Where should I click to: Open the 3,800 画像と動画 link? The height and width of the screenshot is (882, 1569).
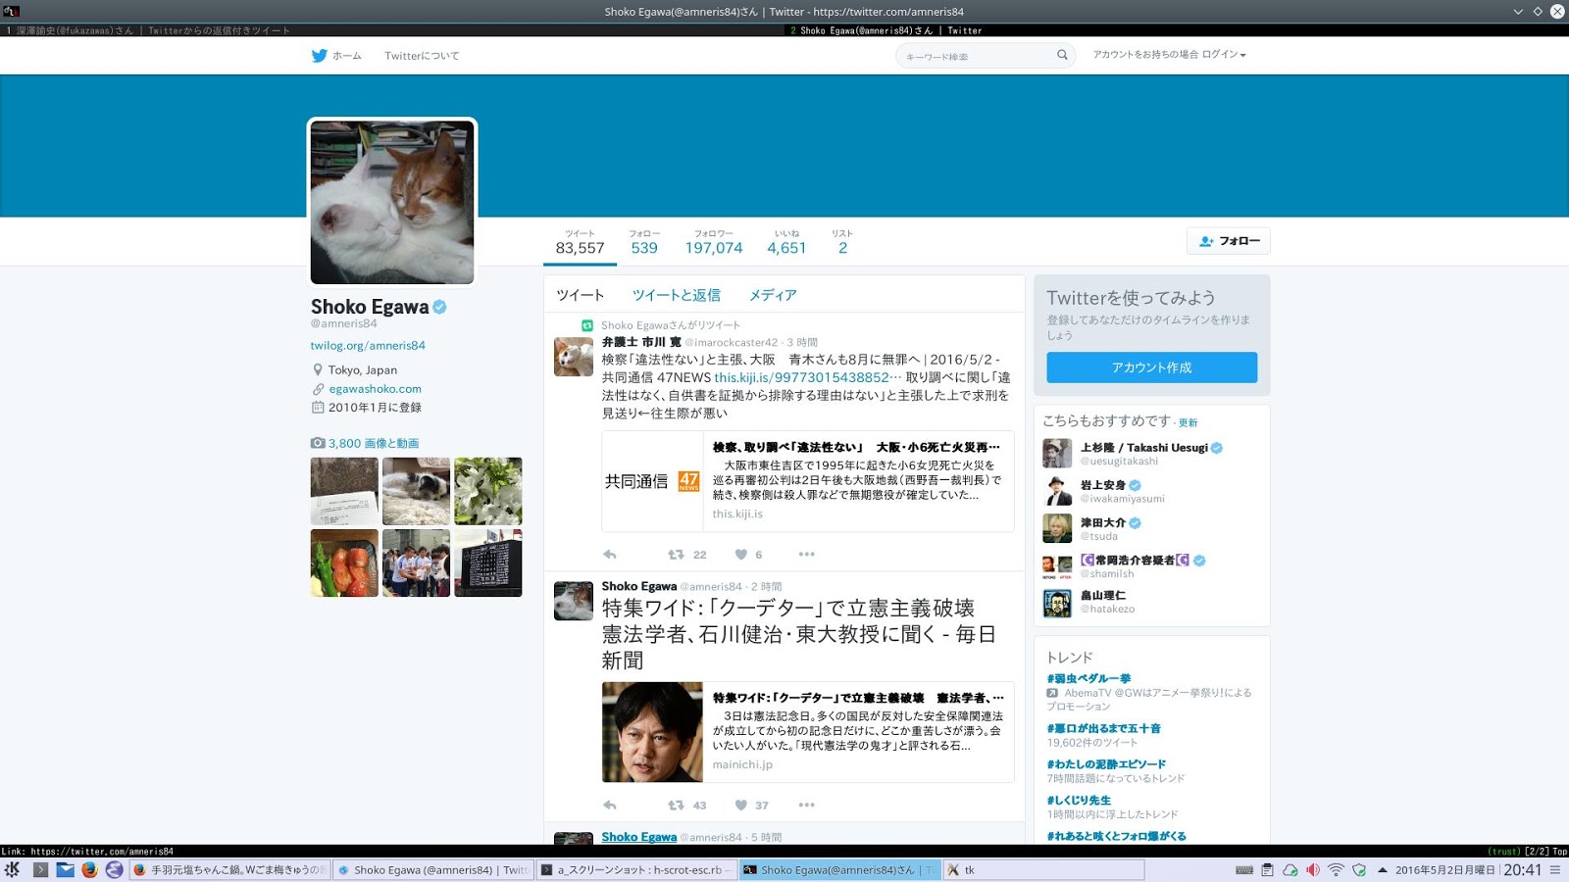(374, 443)
